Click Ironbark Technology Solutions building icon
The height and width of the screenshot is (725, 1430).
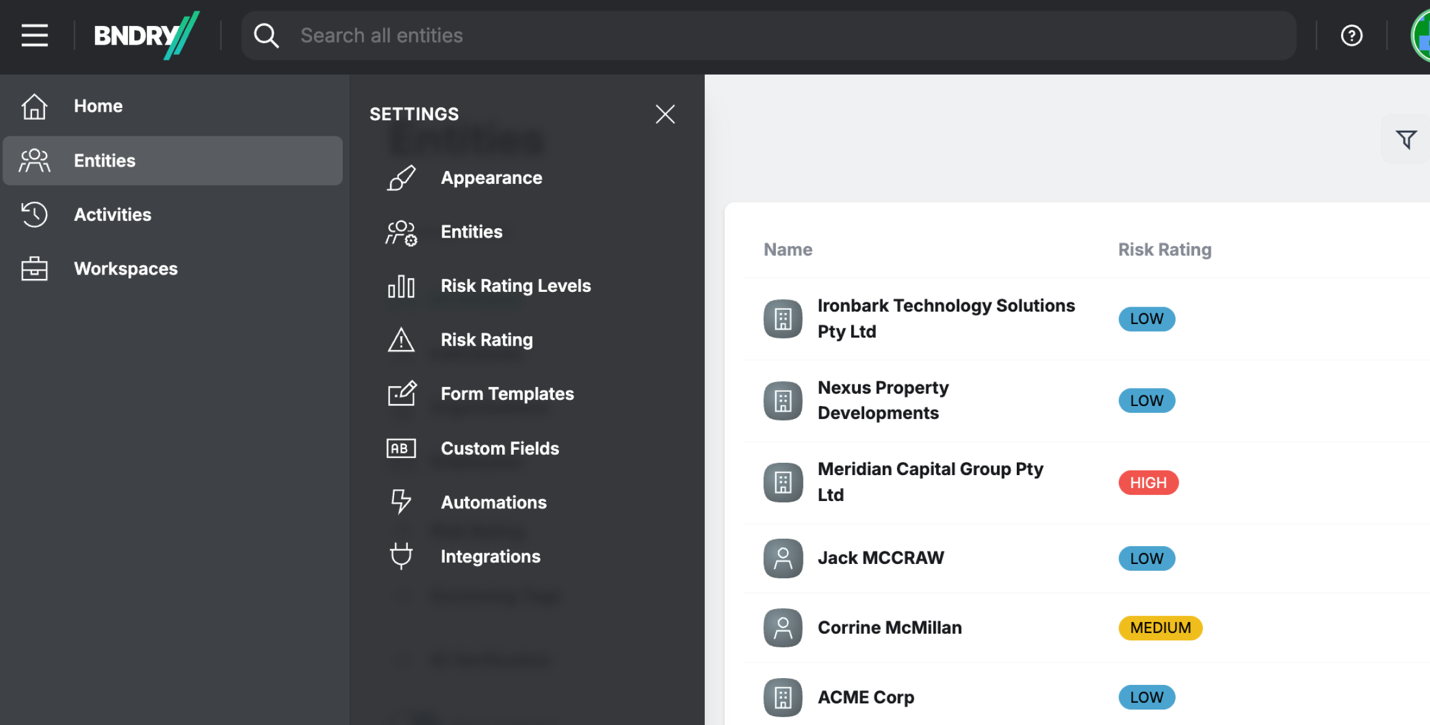click(x=783, y=319)
